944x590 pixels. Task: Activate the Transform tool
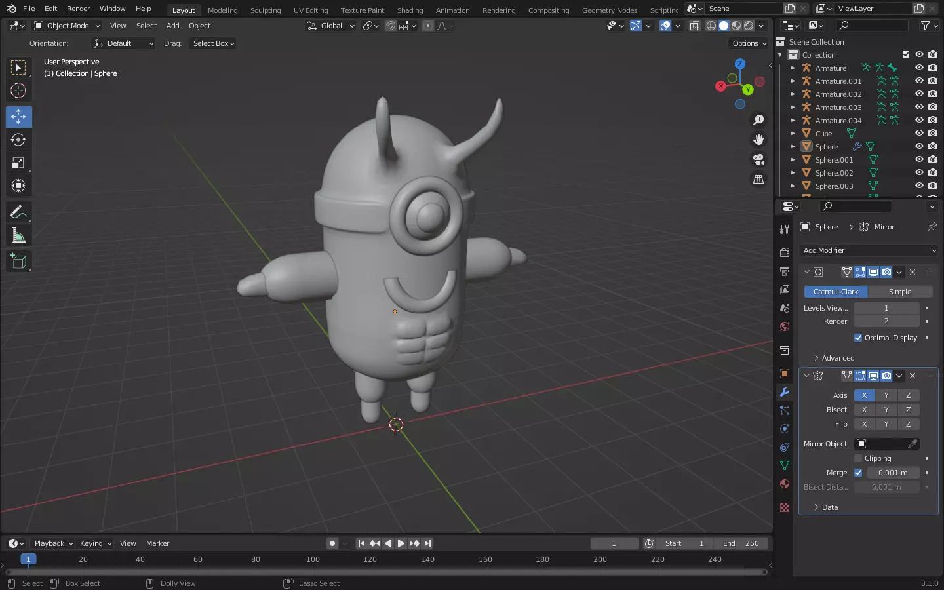[x=18, y=186]
